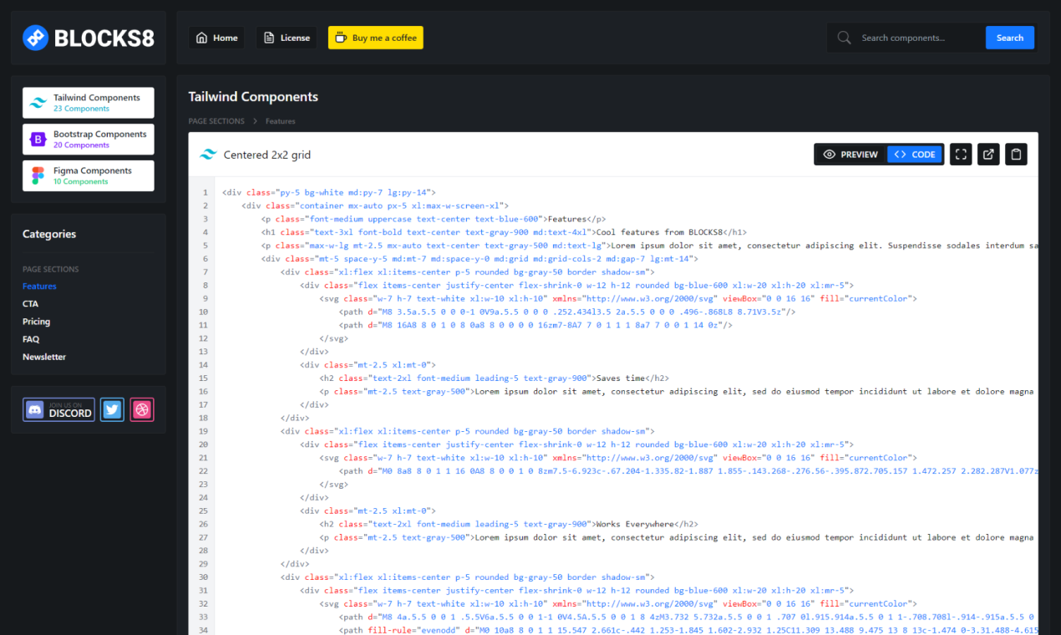
Task: Expand the PAGE SECTIONS breadcrumb chevron
Action: pos(253,121)
